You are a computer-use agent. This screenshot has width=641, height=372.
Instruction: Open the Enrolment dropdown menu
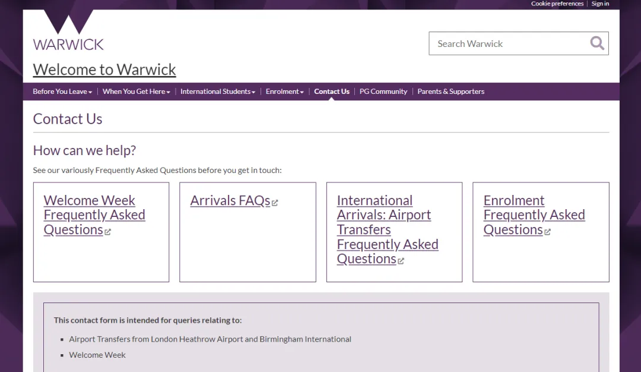point(284,92)
